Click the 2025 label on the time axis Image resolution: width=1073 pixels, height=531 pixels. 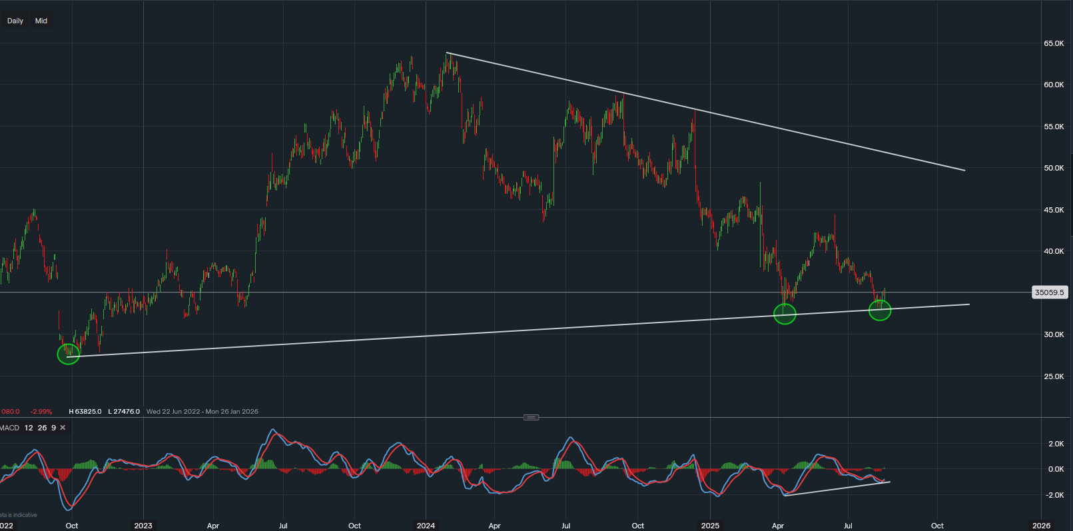point(710,526)
